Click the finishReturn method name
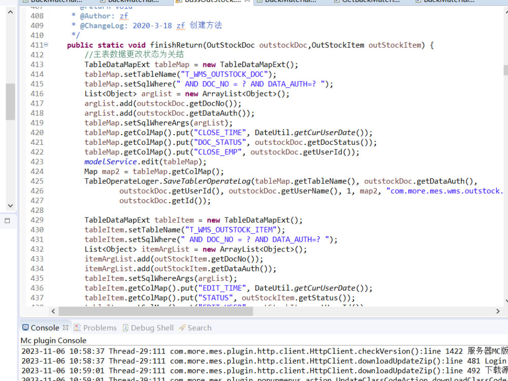508x381 pixels. (176, 45)
